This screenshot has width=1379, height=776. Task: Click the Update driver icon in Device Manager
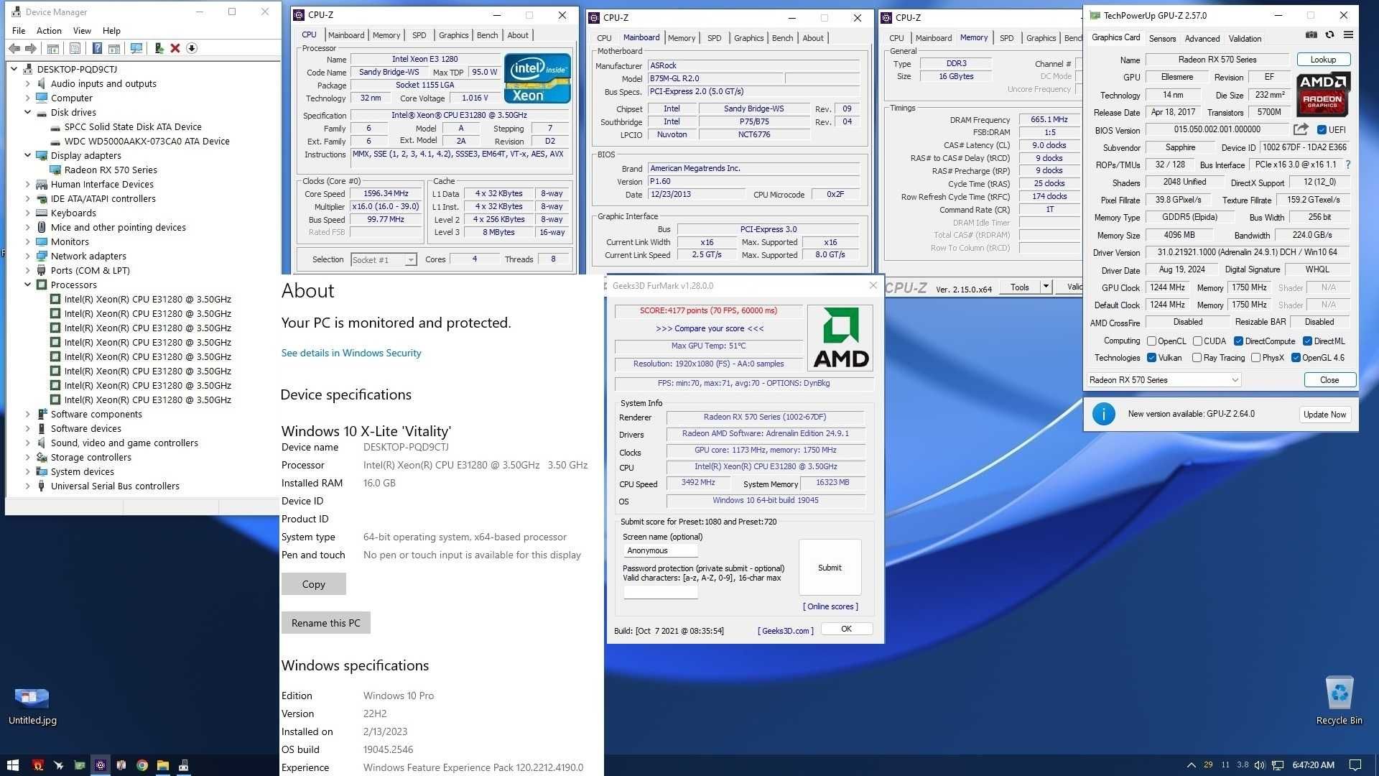pos(159,48)
